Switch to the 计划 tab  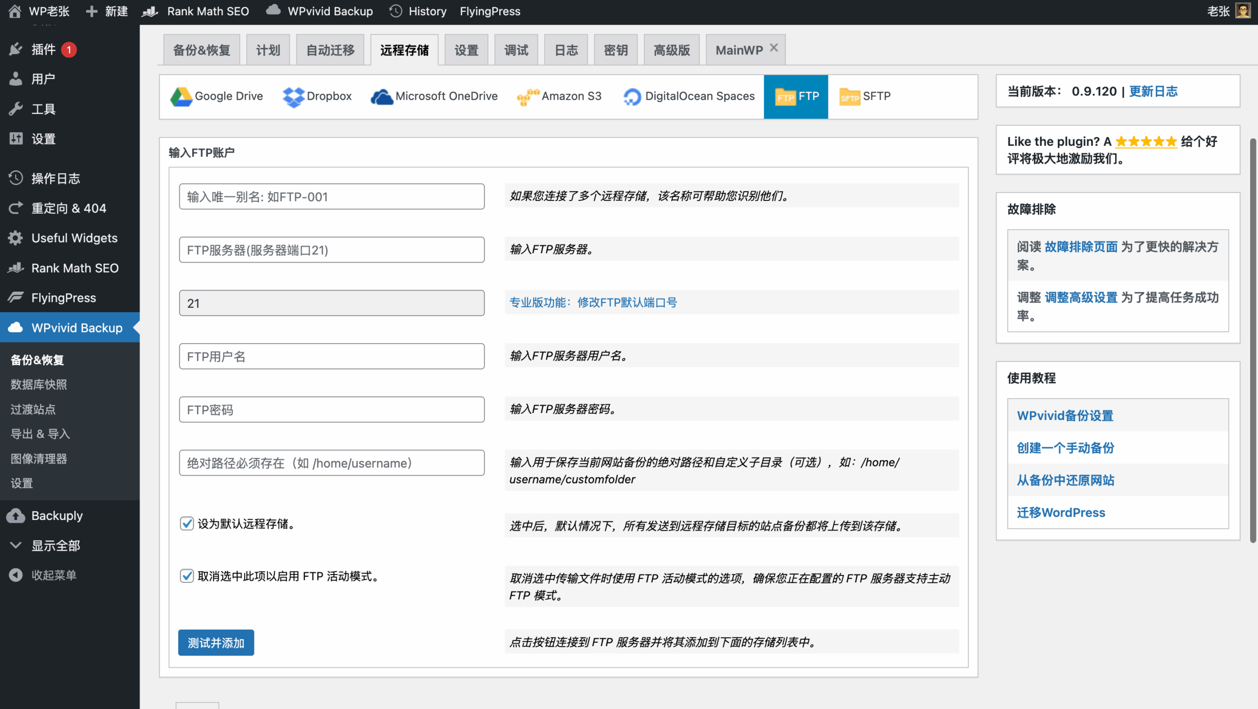268,50
